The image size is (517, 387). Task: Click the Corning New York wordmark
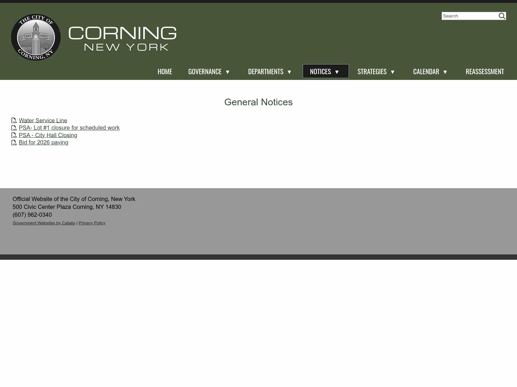point(122,38)
